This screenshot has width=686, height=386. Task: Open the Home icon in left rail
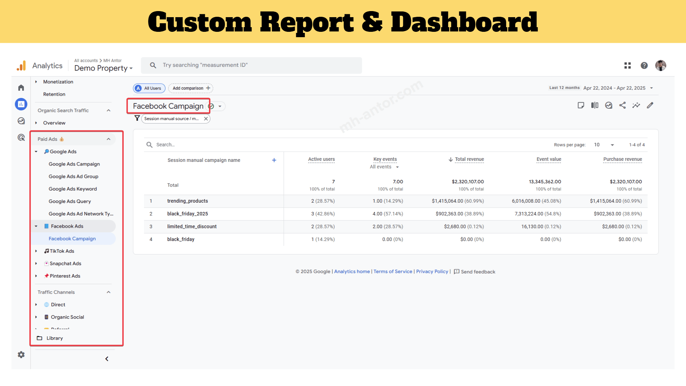coord(21,88)
